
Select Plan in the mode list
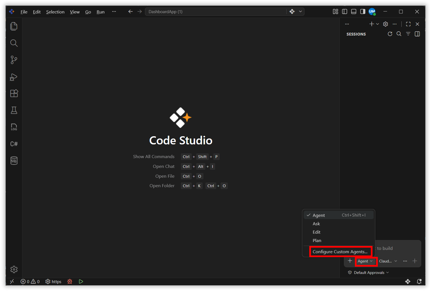tap(339, 240)
